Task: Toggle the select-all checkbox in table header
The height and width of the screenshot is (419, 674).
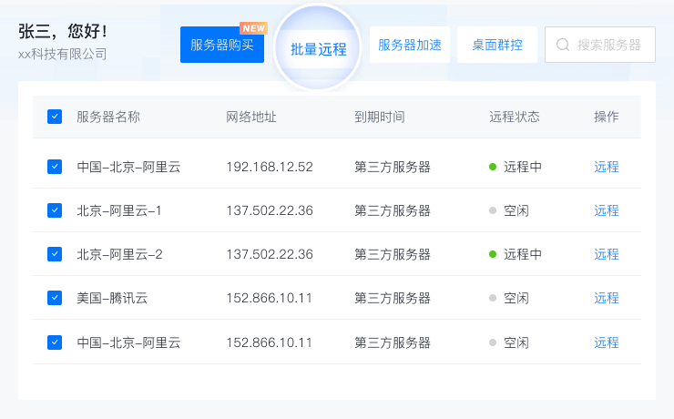Action: 55,117
